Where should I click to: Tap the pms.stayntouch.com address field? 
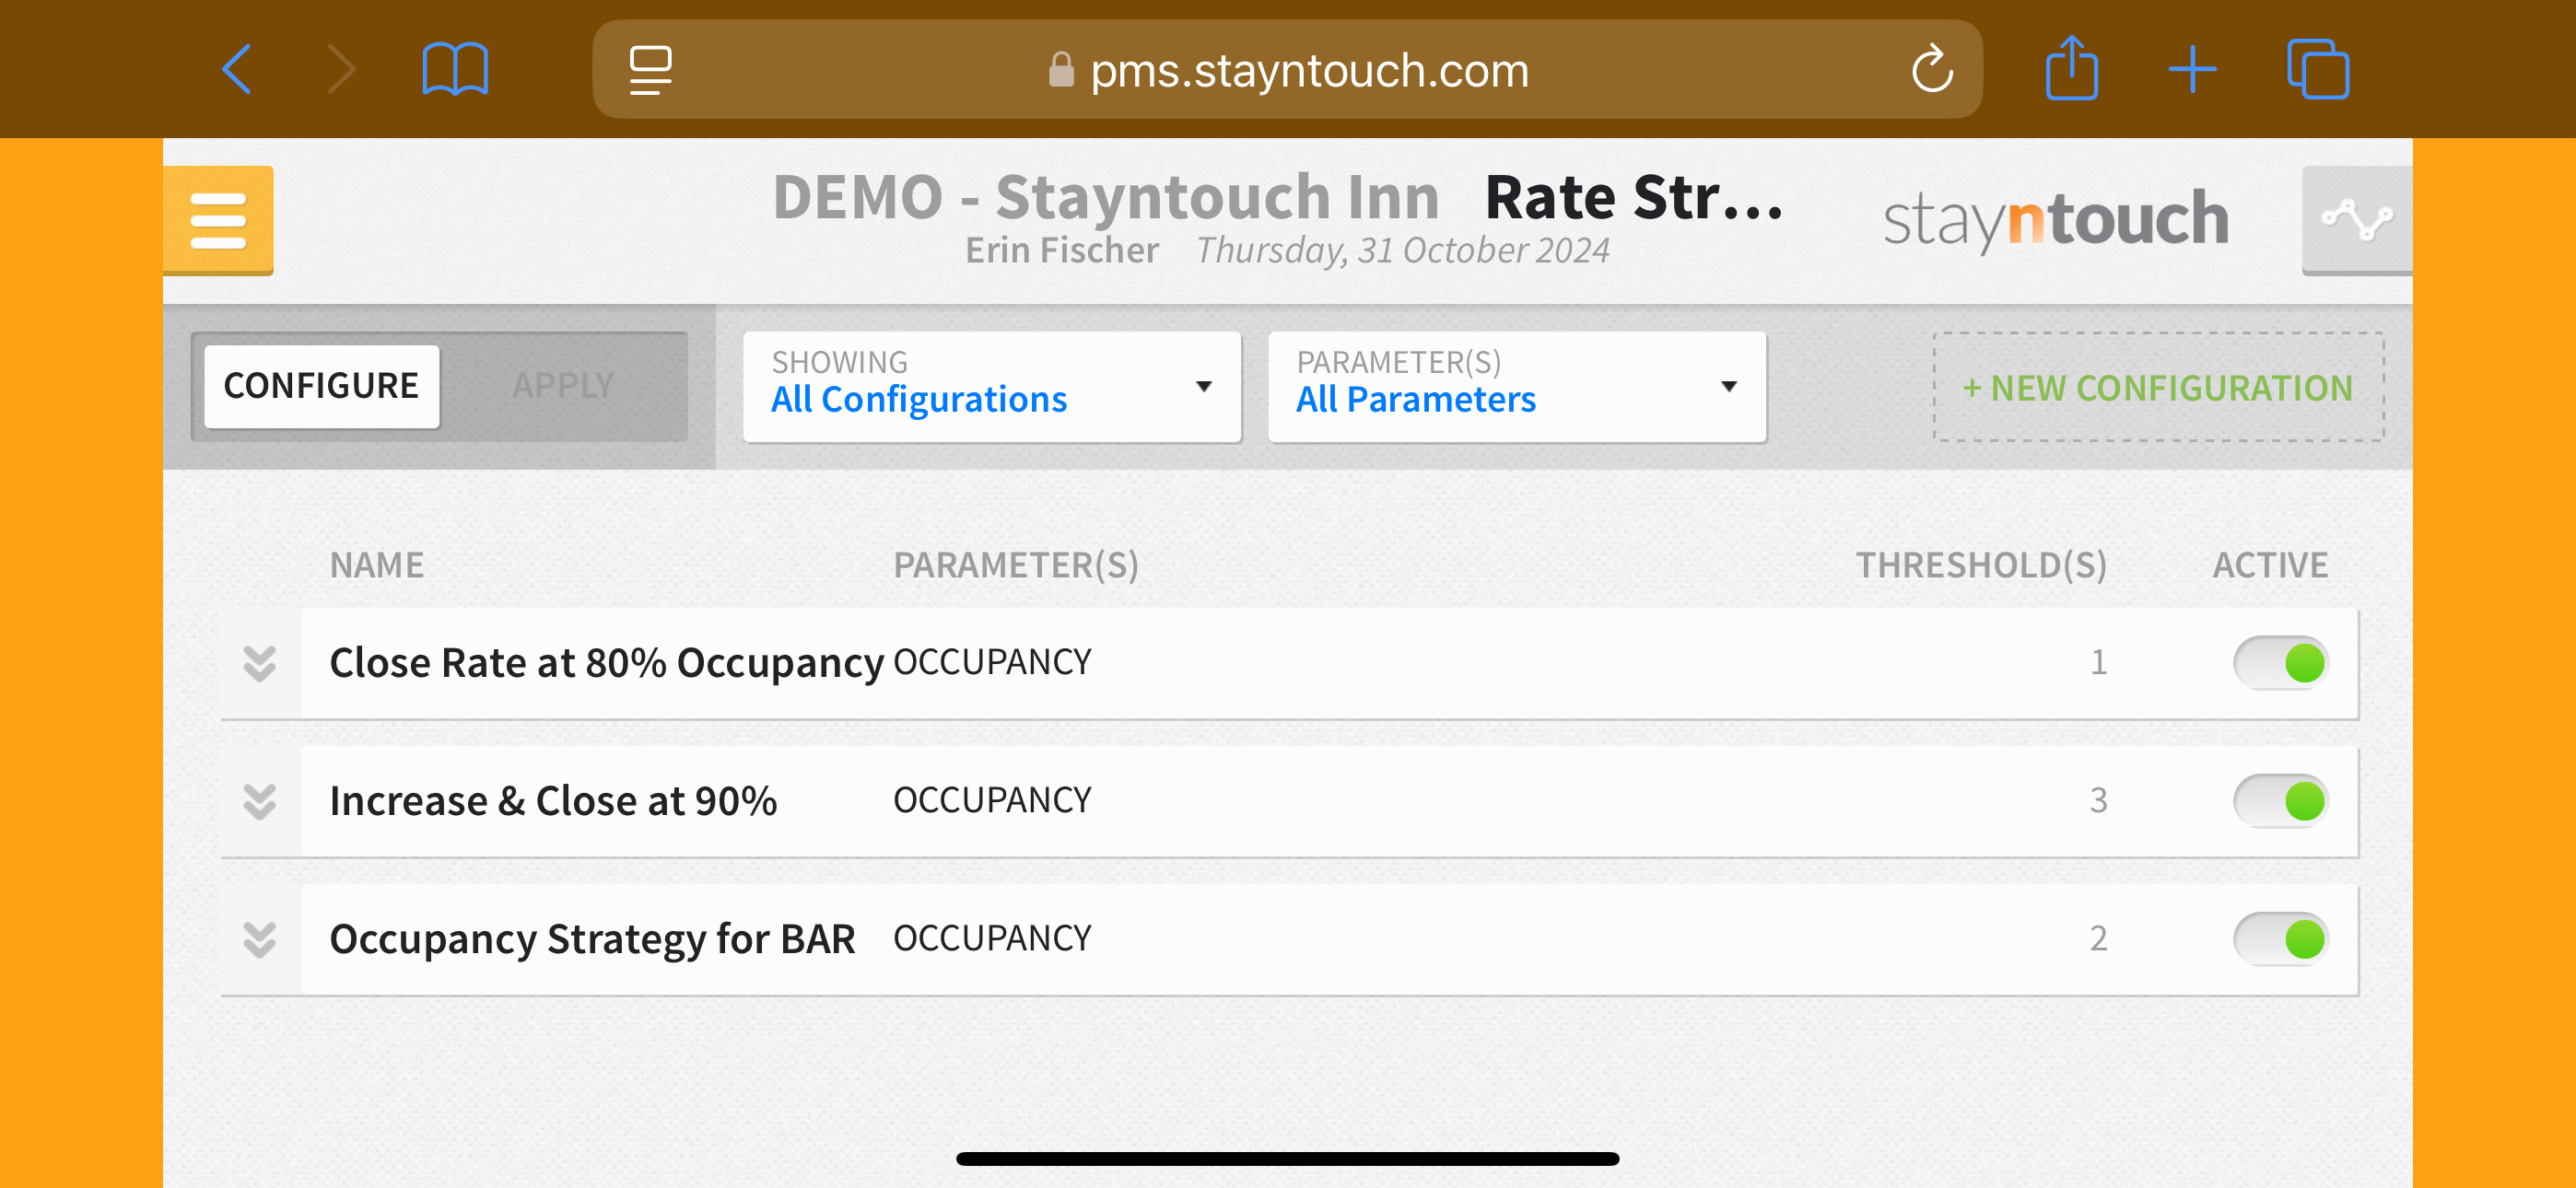[x=1308, y=70]
